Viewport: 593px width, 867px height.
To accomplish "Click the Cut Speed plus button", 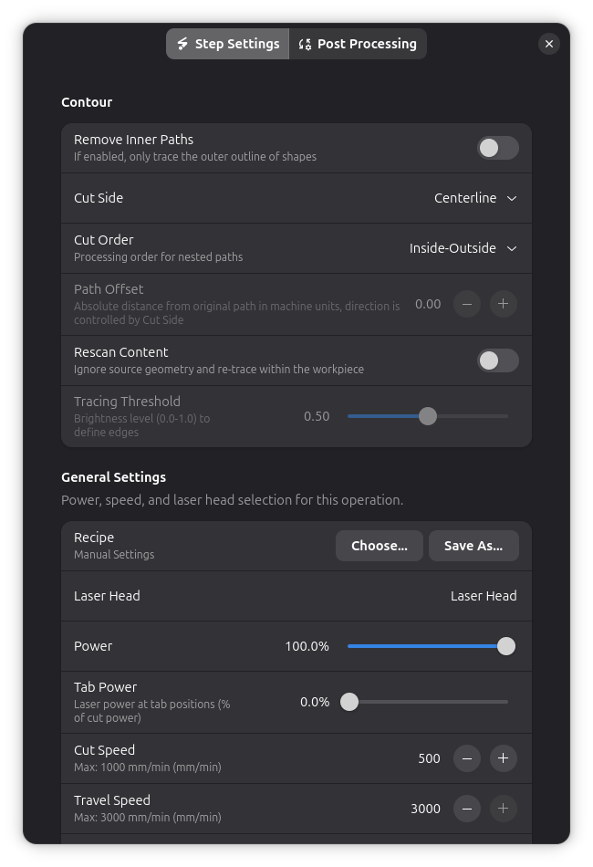I will coord(503,758).
